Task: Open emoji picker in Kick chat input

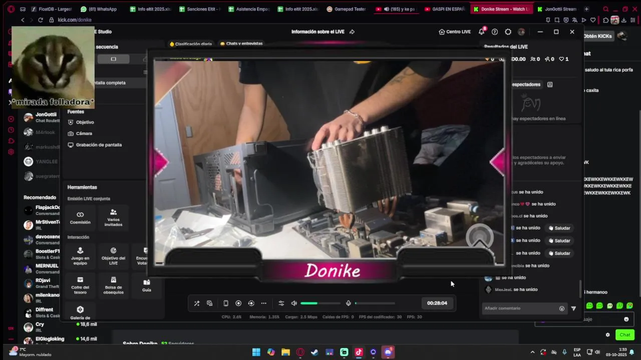Action: pyautogui.click(x=626, y=319)
